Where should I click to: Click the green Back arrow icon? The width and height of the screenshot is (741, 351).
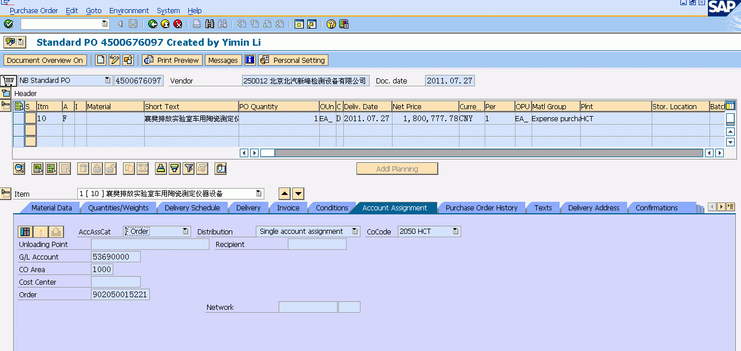(152, 24)
